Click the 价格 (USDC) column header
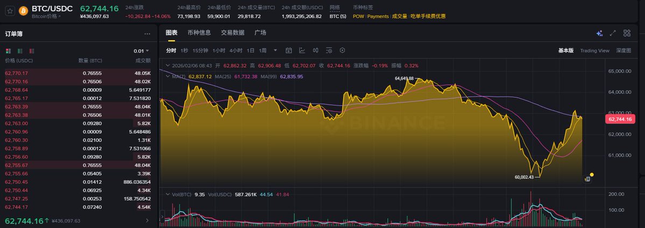 click(x=19, y=61)
